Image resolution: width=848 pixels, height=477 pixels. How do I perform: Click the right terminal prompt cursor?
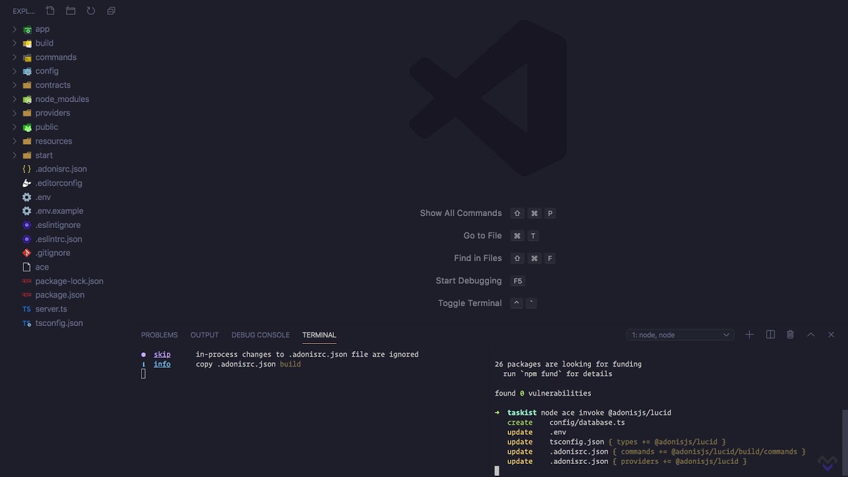pos(497,471)
